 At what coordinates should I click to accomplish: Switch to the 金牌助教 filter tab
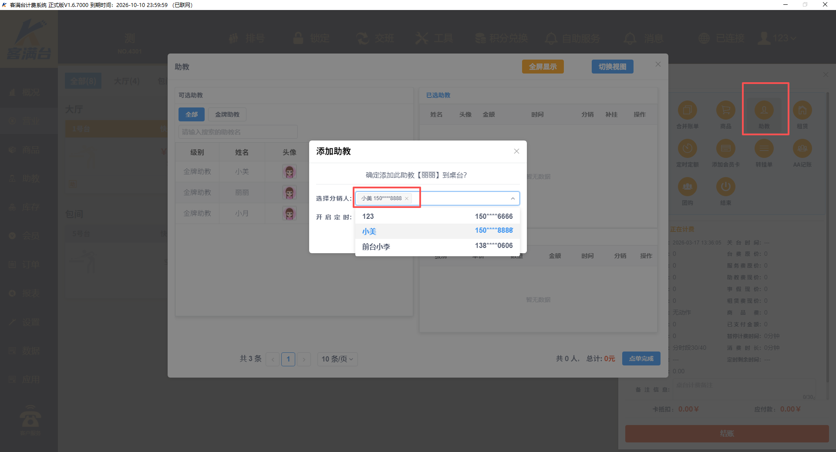click(227, 114)
